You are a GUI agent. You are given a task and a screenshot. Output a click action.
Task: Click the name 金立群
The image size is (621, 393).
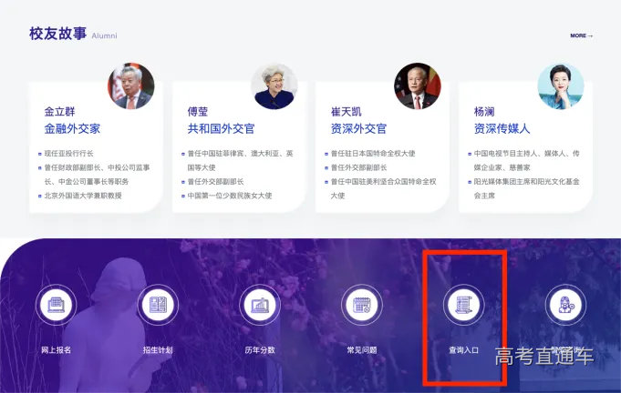pyautogui.click(x=60, y=112)
